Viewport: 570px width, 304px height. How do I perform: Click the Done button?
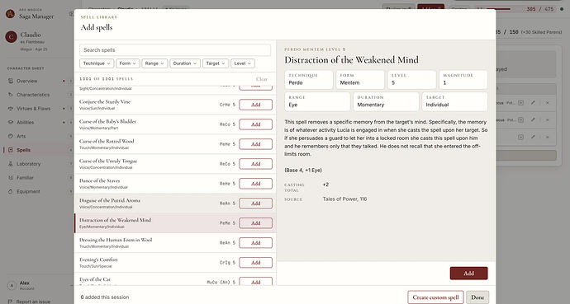click(x=477, y=297)
